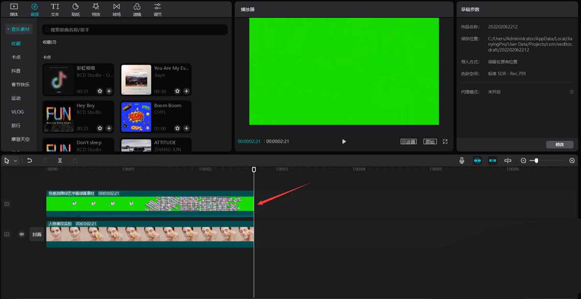The width and height of the screenshot is (581, 299).
Task: Open the 转场 transitions panel
Action: (116, 9)
